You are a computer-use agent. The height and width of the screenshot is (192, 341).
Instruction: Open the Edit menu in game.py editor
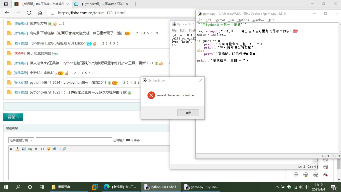(208, 20)
